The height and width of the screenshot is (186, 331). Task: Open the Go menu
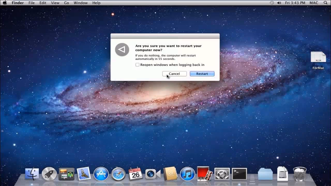pyautogui.click(x=66, y=3)
